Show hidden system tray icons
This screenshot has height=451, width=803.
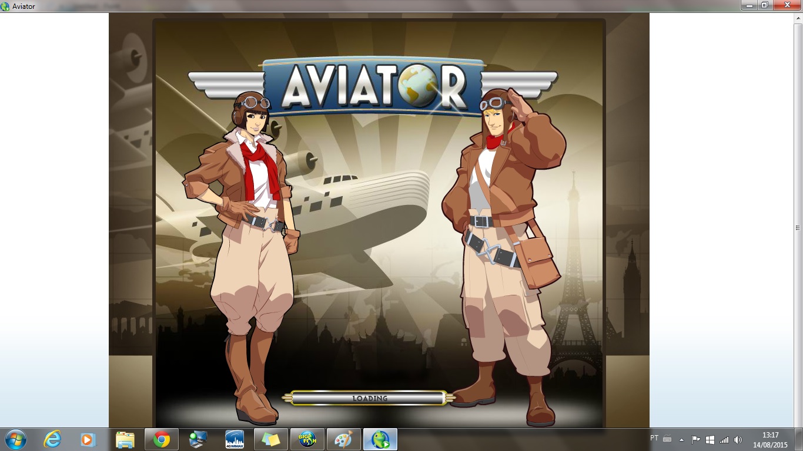681,439
